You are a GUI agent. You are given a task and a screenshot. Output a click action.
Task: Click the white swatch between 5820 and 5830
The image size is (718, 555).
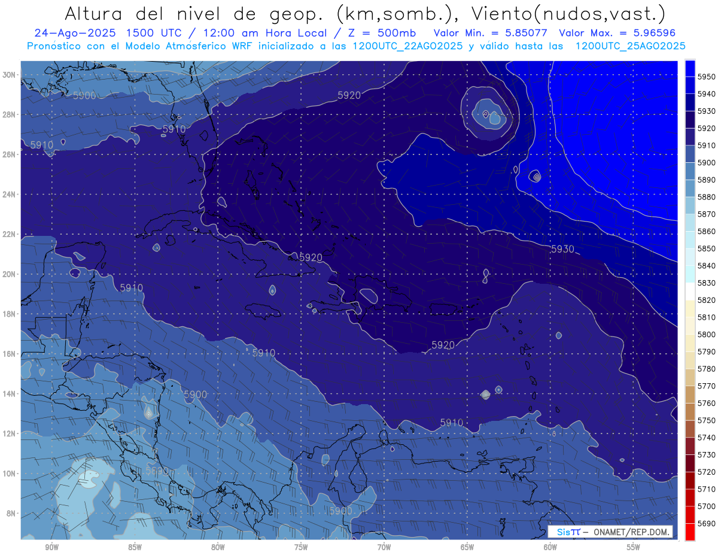[x=690, y=291]
